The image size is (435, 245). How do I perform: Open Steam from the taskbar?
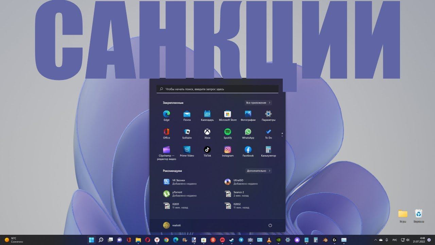(x=232, y=240)
